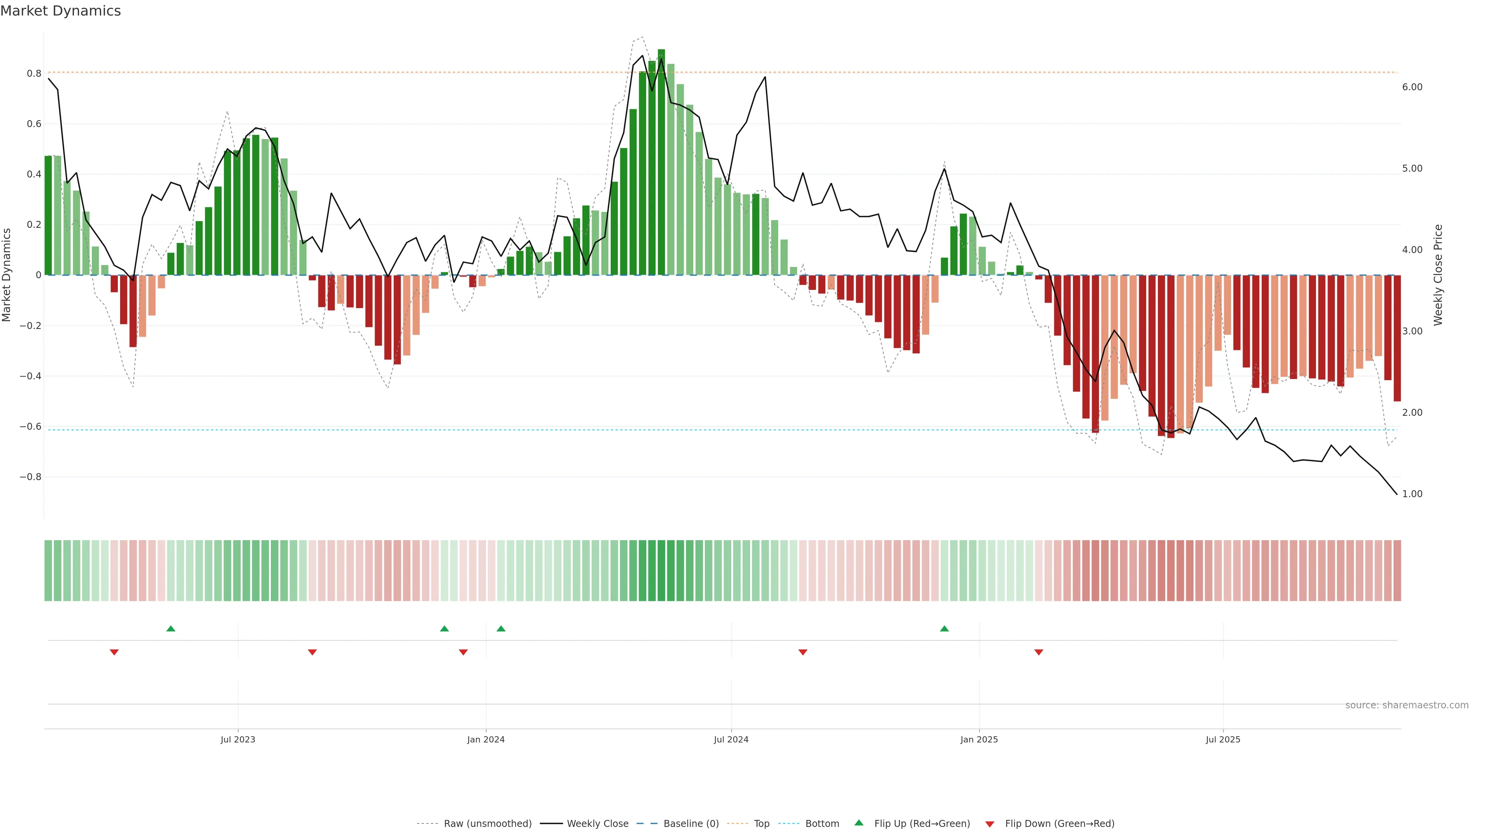Click the Weekly Close Price axis title

[1438, 275]
